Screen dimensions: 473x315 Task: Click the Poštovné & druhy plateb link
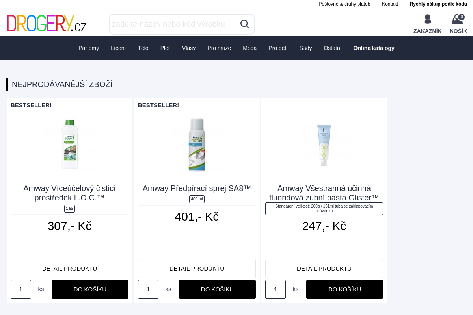tap(344, 4)
